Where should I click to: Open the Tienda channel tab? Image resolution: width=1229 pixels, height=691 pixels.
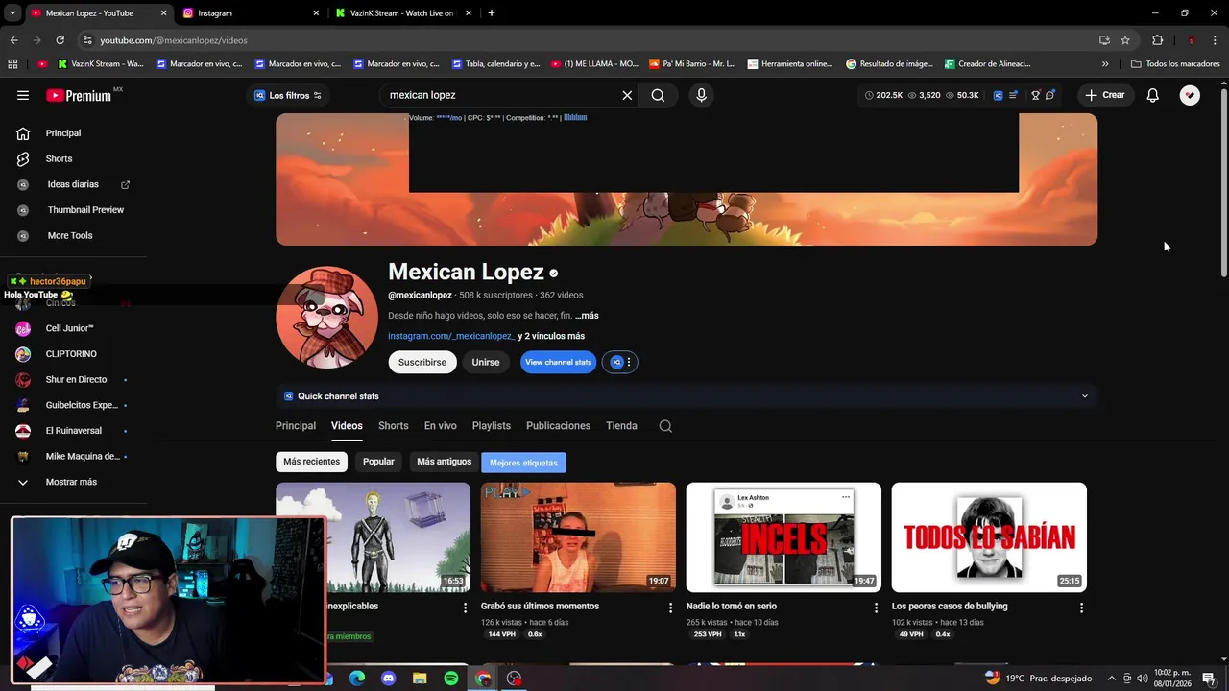coord(621,426)
